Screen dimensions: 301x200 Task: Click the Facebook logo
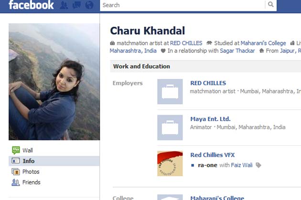pos(31,5)
